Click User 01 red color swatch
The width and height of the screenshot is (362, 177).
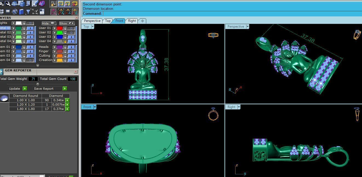pyautogui.click(x=60, y=28)
